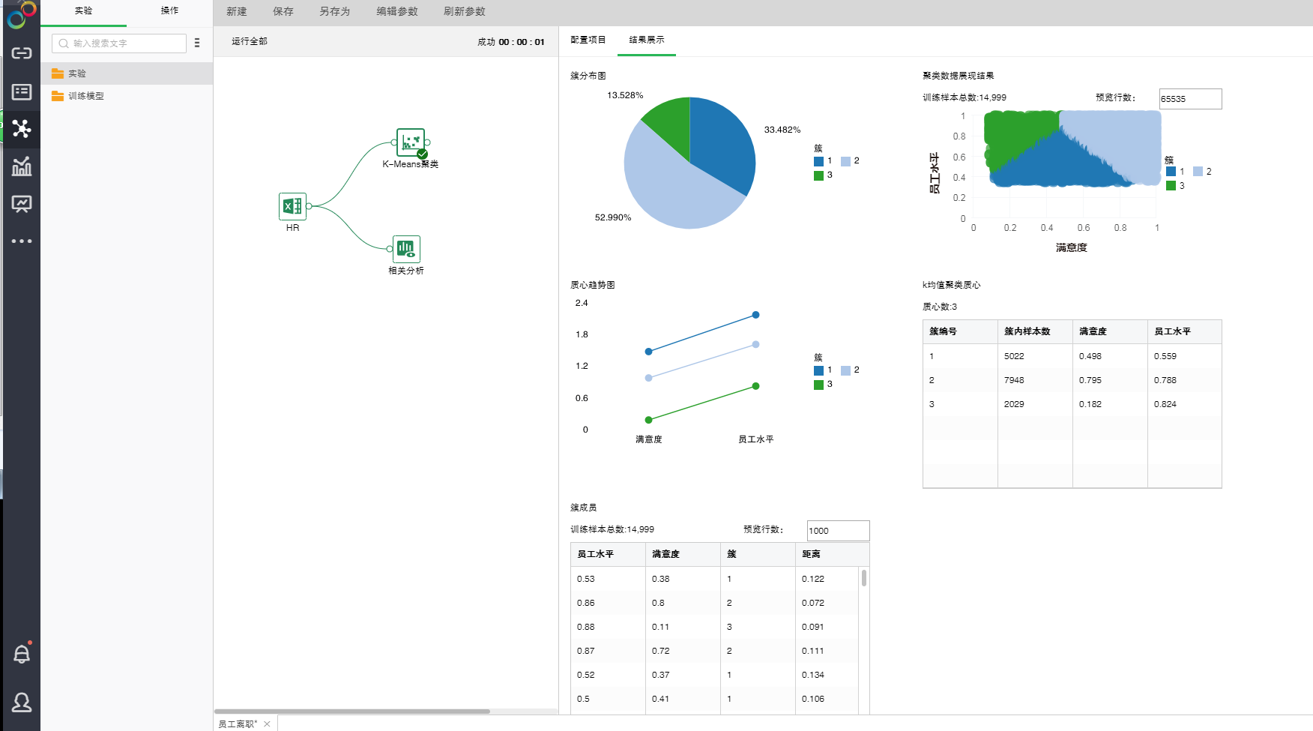Click 另存为 in the top toolbar
The image size is (1313, 731).
point(334,11)
